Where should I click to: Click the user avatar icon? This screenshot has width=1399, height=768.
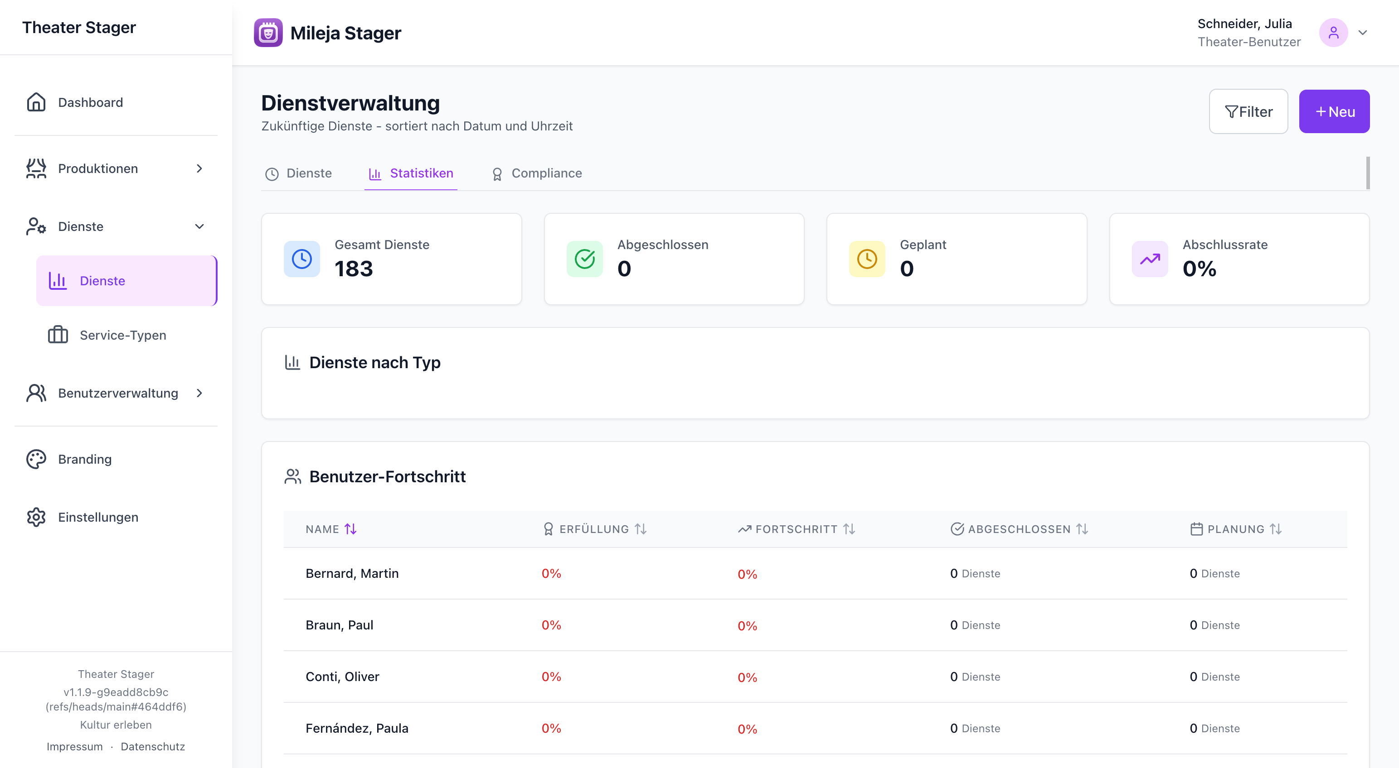pyautogui.click(x=1333, y=33)
